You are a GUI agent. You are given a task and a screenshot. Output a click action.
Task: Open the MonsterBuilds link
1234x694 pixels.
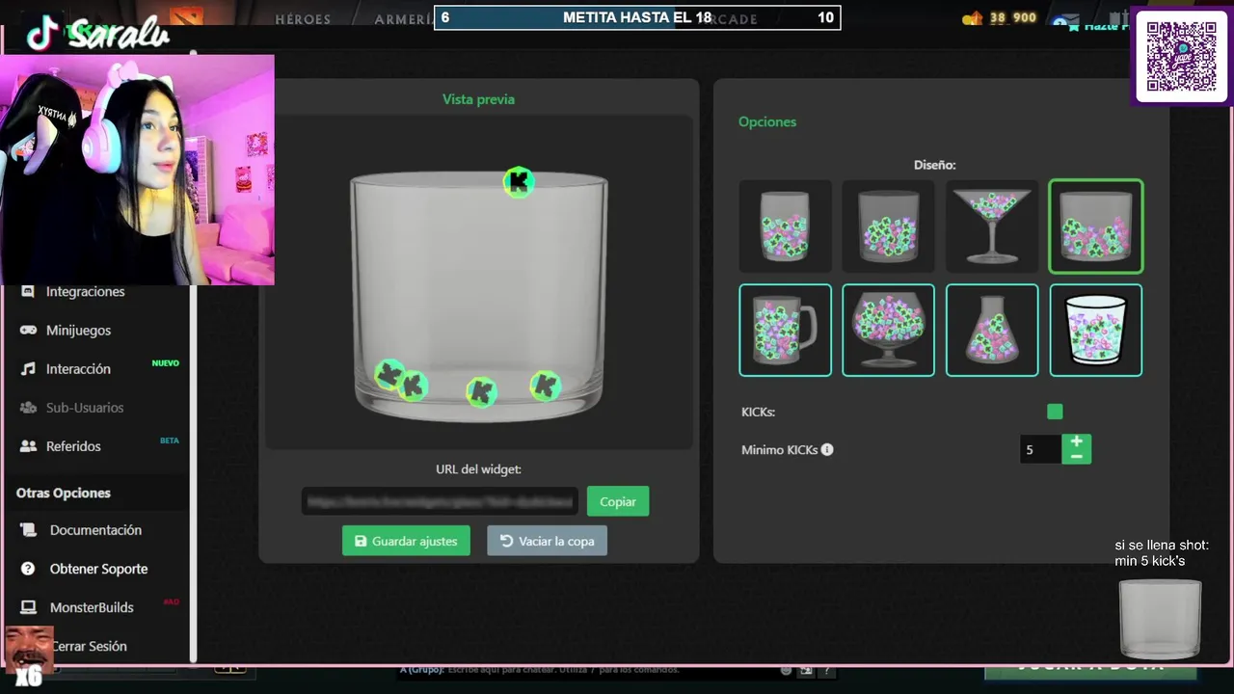pyautogui.click(x=92, y=607)
